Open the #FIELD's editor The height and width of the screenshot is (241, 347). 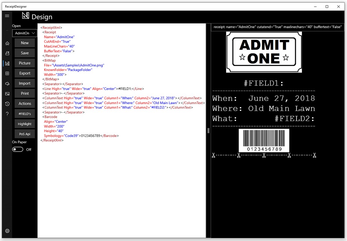click(25, 114)
